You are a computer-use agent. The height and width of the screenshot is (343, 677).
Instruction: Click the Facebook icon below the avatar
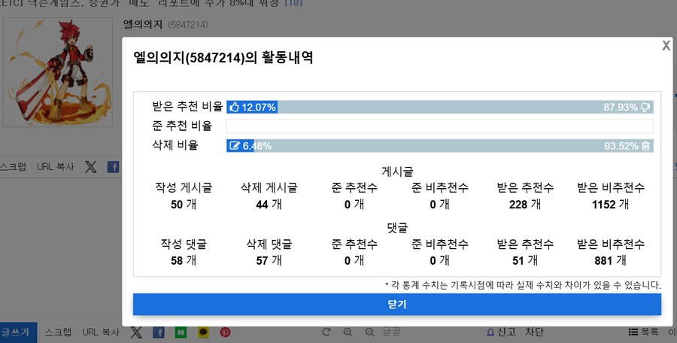pos(113,167)
